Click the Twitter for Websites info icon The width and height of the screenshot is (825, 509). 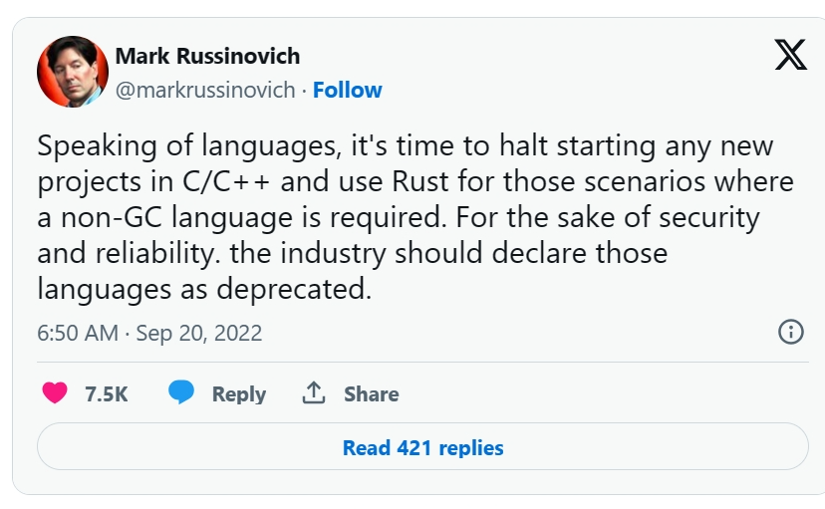pos(791,332)
